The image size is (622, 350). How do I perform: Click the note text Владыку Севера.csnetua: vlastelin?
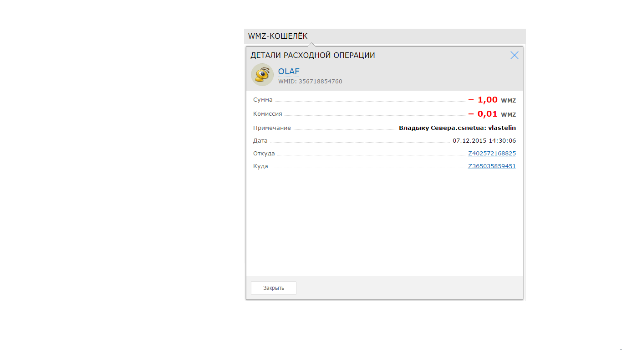click(x=457, y=128)
